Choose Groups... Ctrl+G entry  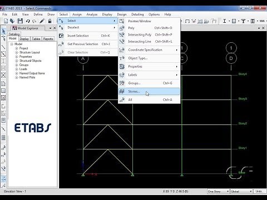point(149,83)
